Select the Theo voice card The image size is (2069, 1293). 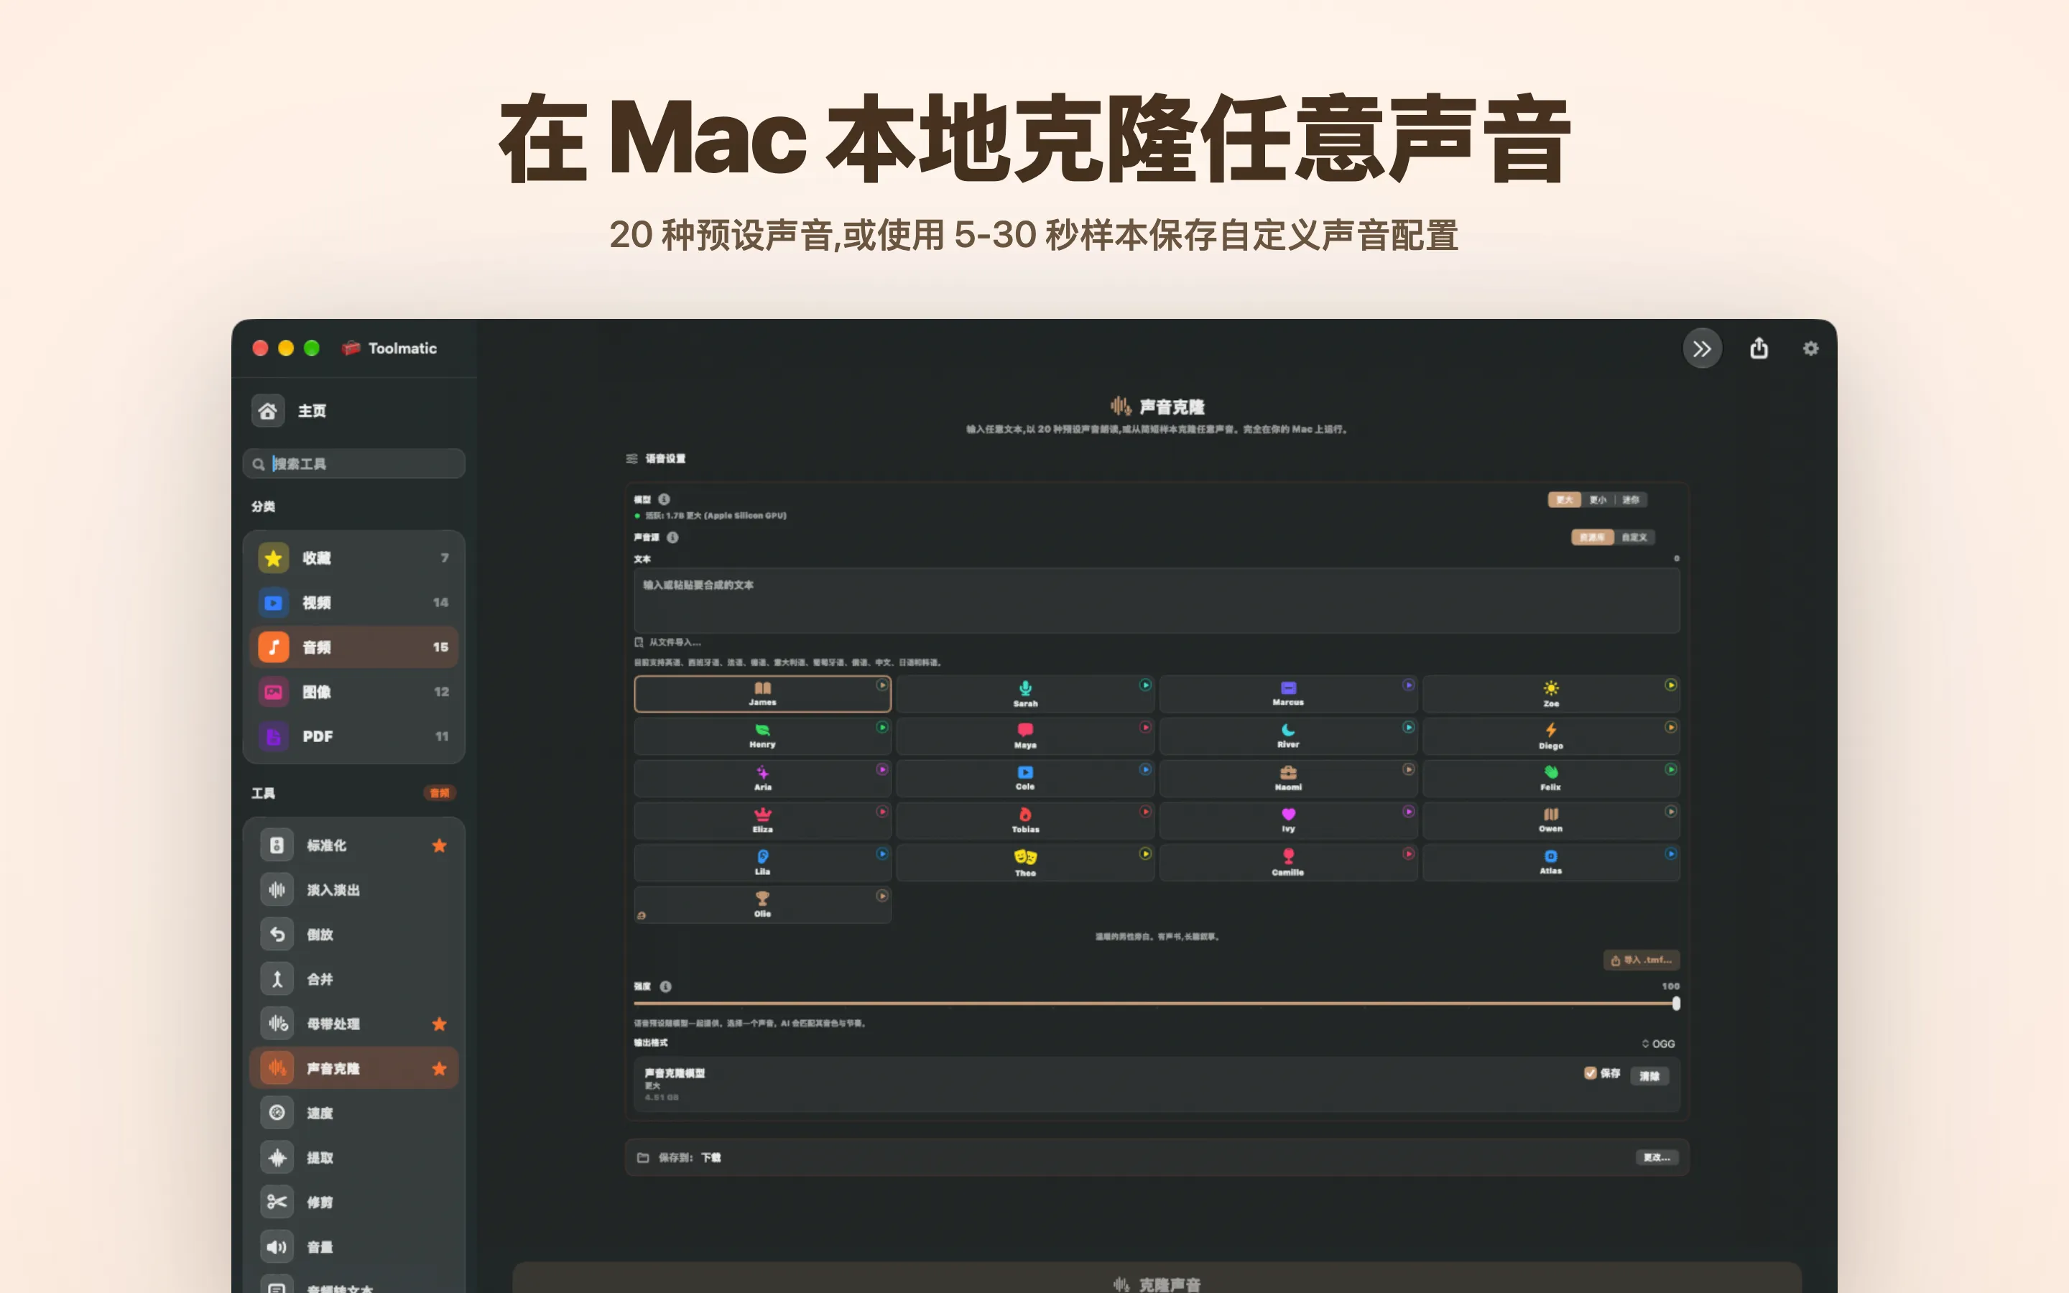[1025, 862]
